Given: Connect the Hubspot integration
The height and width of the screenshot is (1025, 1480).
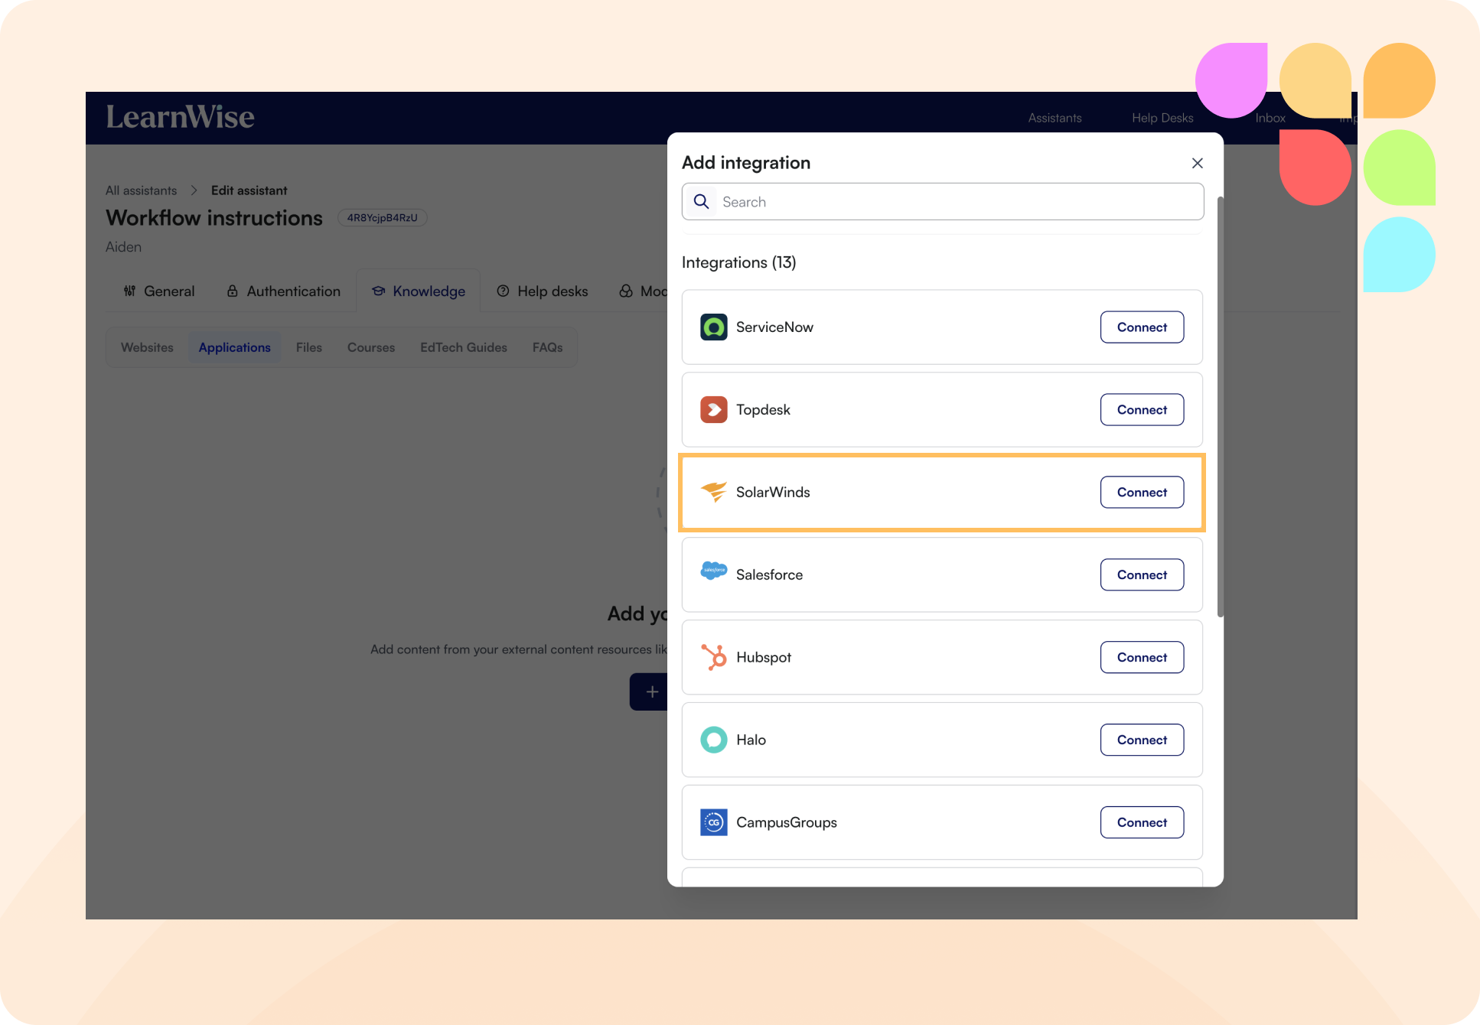Looking at the screenshot, I should [x=1141, y=658].
